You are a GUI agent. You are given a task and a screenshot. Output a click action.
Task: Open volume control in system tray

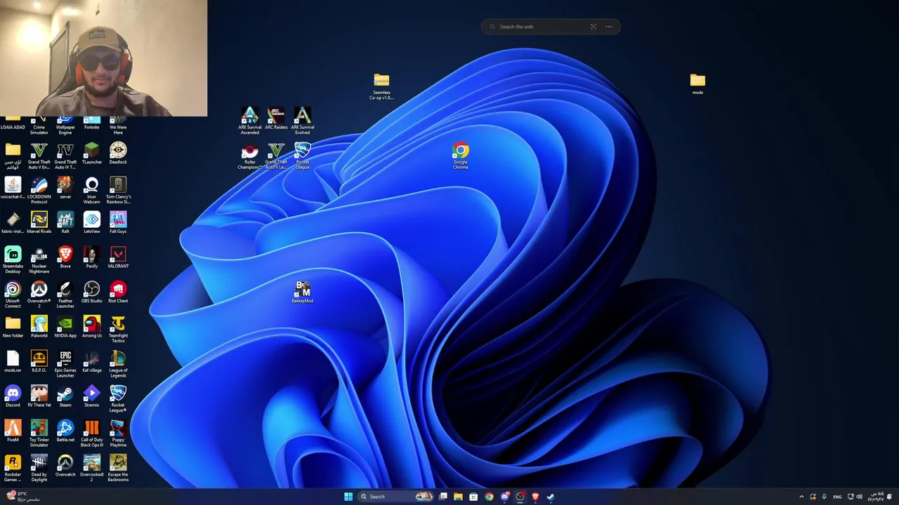pos(859,497)
